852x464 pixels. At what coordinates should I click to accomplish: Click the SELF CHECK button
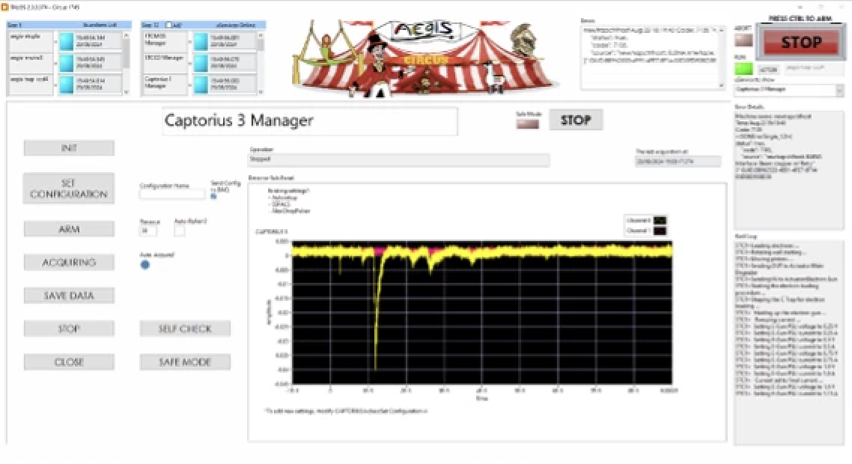coord(185,329)
